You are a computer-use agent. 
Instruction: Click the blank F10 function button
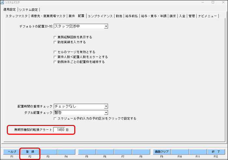(x=180, y=152)
